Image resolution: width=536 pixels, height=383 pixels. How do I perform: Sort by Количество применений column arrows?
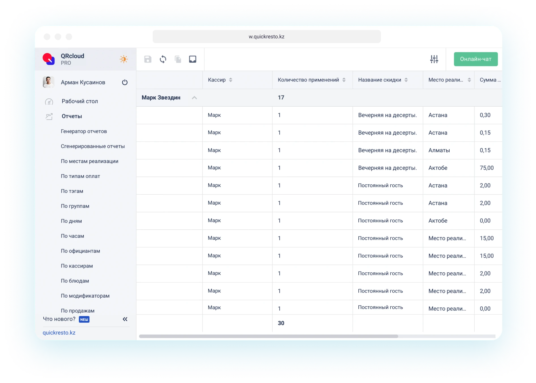tap(344, 80)
